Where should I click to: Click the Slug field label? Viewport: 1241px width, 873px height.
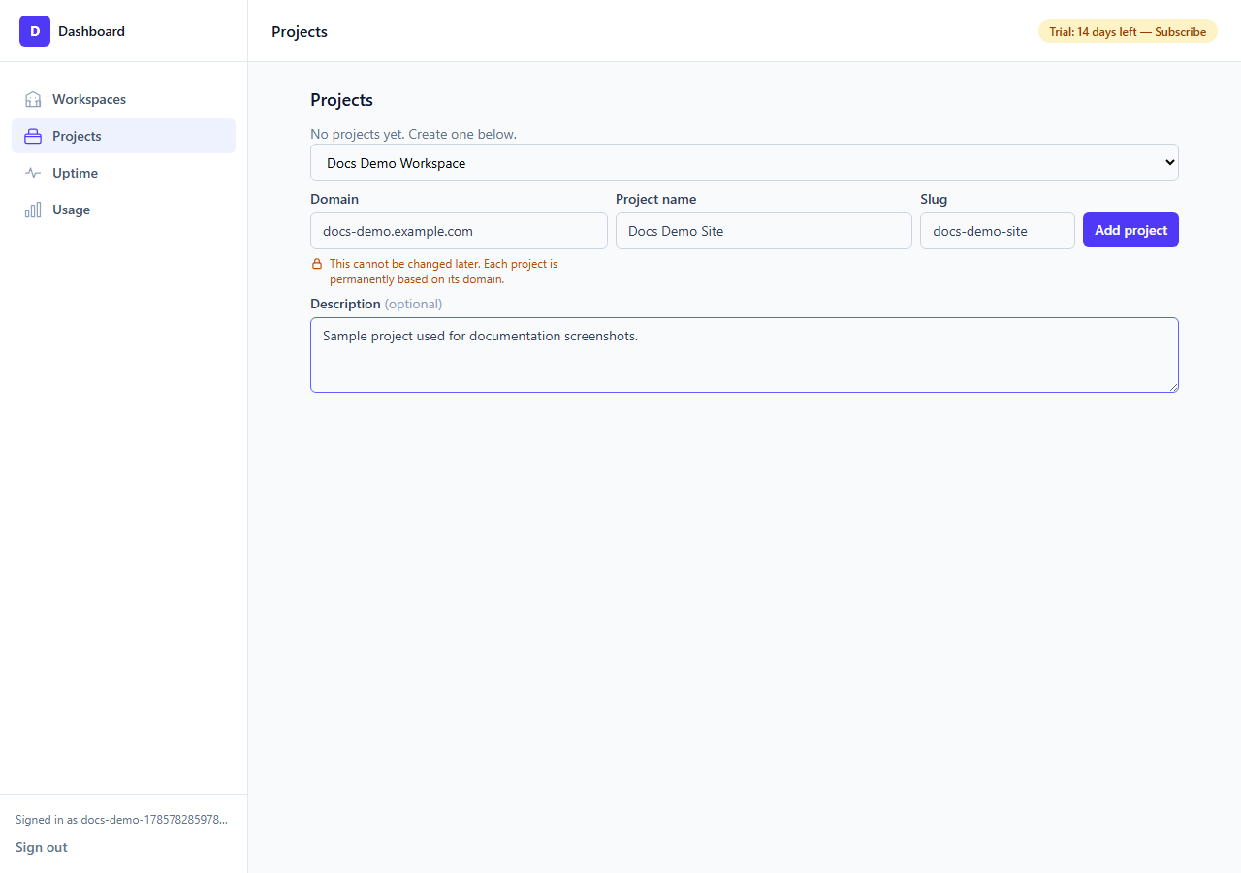click(934, 199)
